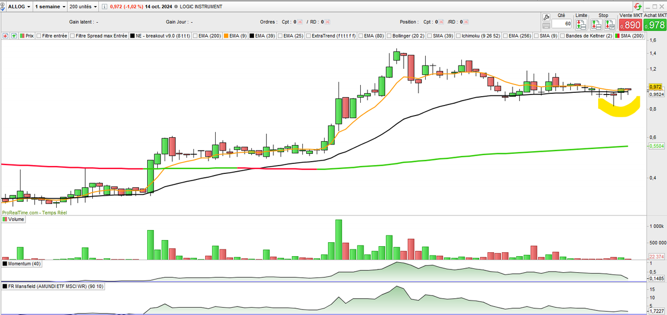Click the Gain latent label

click(81, 22)
